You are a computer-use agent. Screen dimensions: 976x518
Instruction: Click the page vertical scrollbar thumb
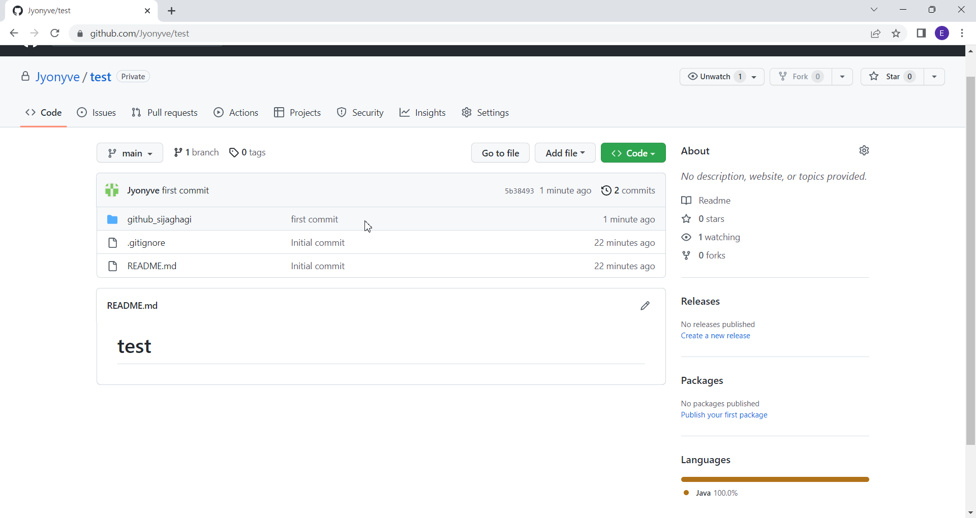970,261
